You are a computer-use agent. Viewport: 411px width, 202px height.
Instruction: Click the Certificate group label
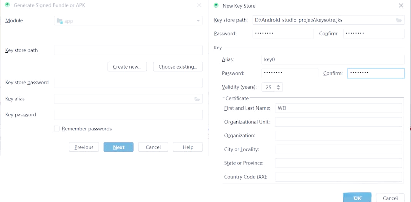click(x=237, y=99)
